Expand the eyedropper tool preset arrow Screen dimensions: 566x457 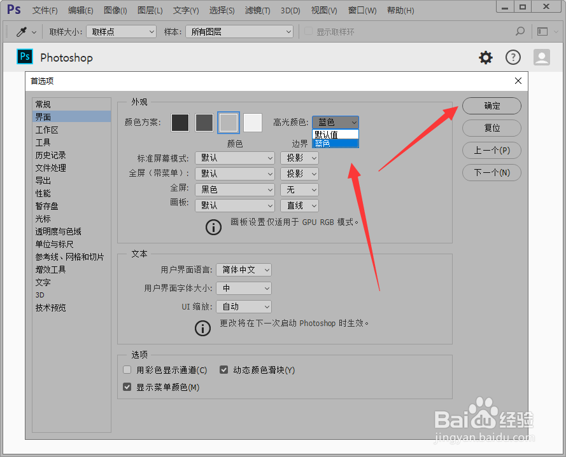(34, 32)
